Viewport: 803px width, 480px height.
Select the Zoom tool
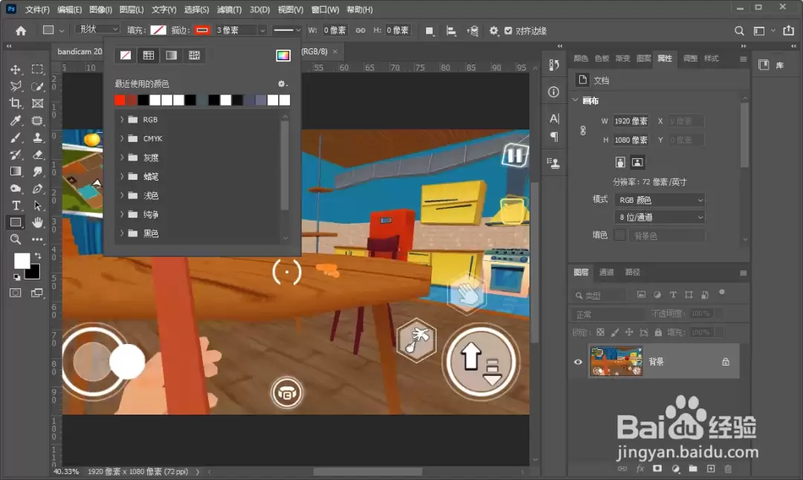pos(16,239)
